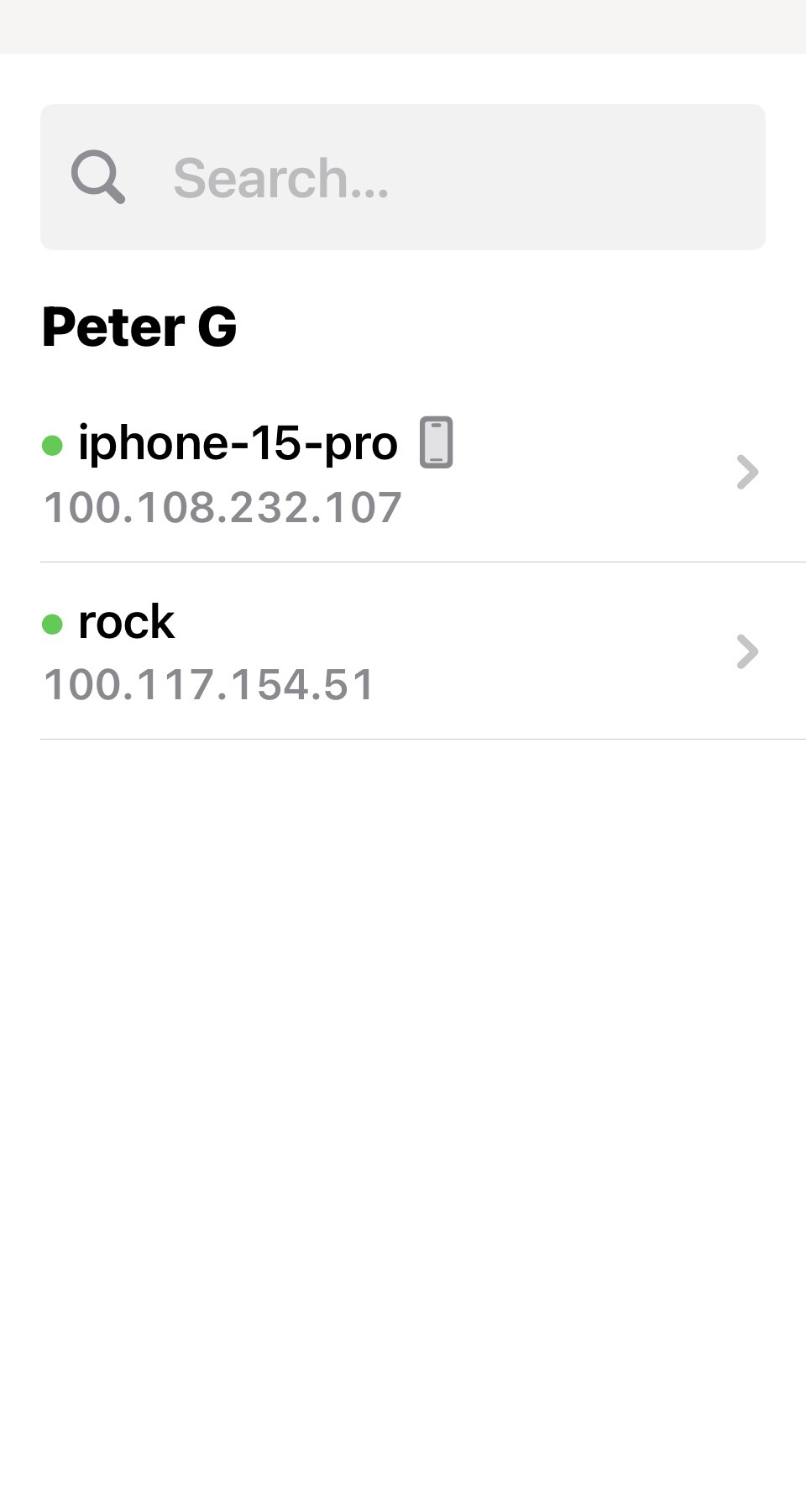This screenshot has width=806, height=1506.
Task: Click the IP address 100.117.154.51
Action: pyautogui.click(x=208, y=684)
